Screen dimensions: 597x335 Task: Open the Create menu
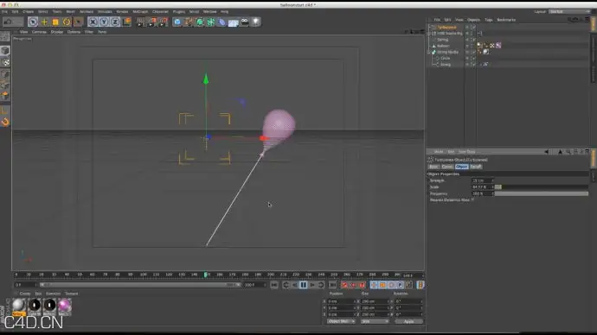pyautogui.click(x=29, y=12)
